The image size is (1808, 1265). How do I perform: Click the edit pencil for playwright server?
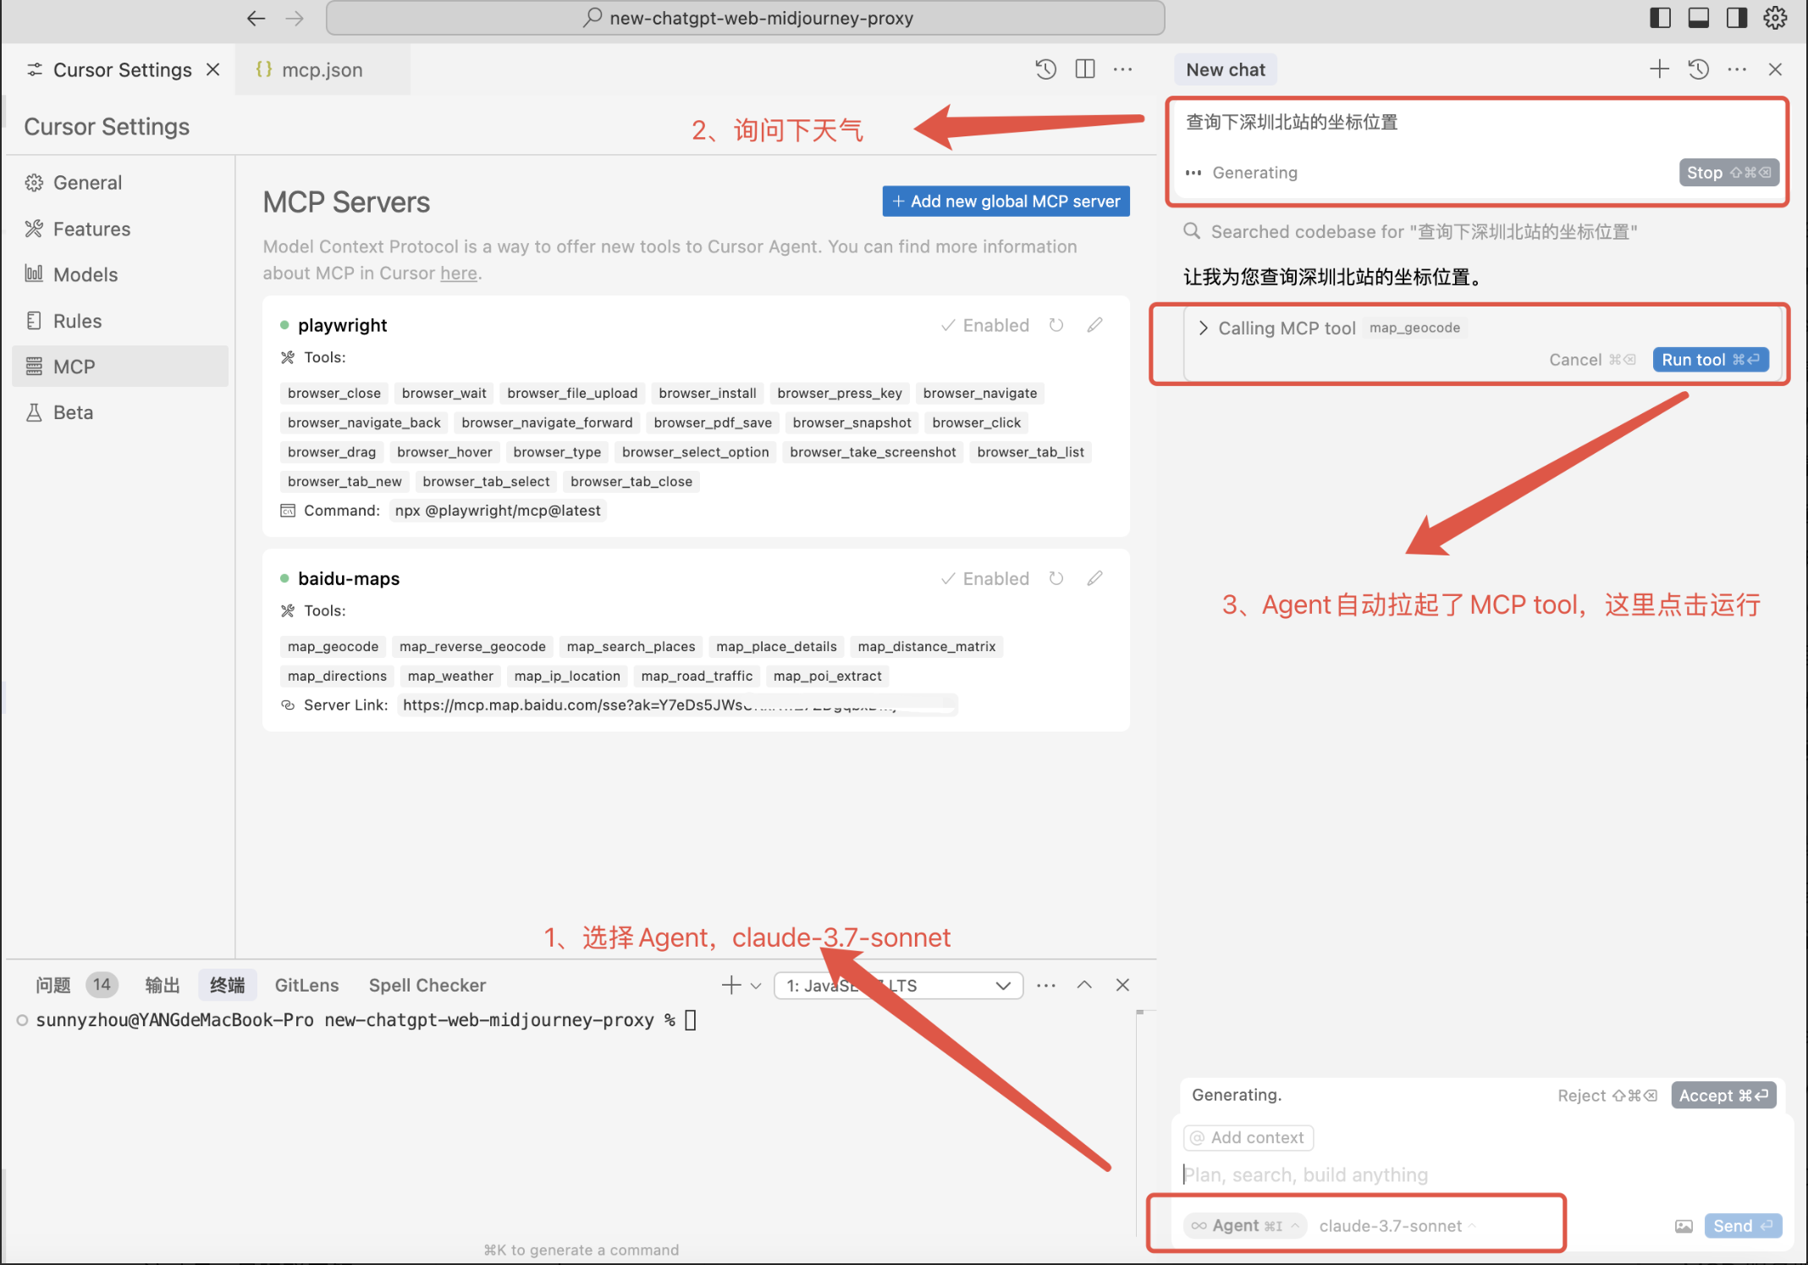click(x=1094, y=325)
